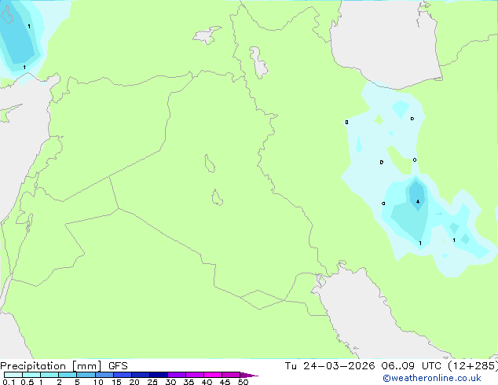Click the legend color segment between 0.1 and 0.5
Image resolution: width=498 pixels, height=385 pixels.
click(x=13, y=375)
